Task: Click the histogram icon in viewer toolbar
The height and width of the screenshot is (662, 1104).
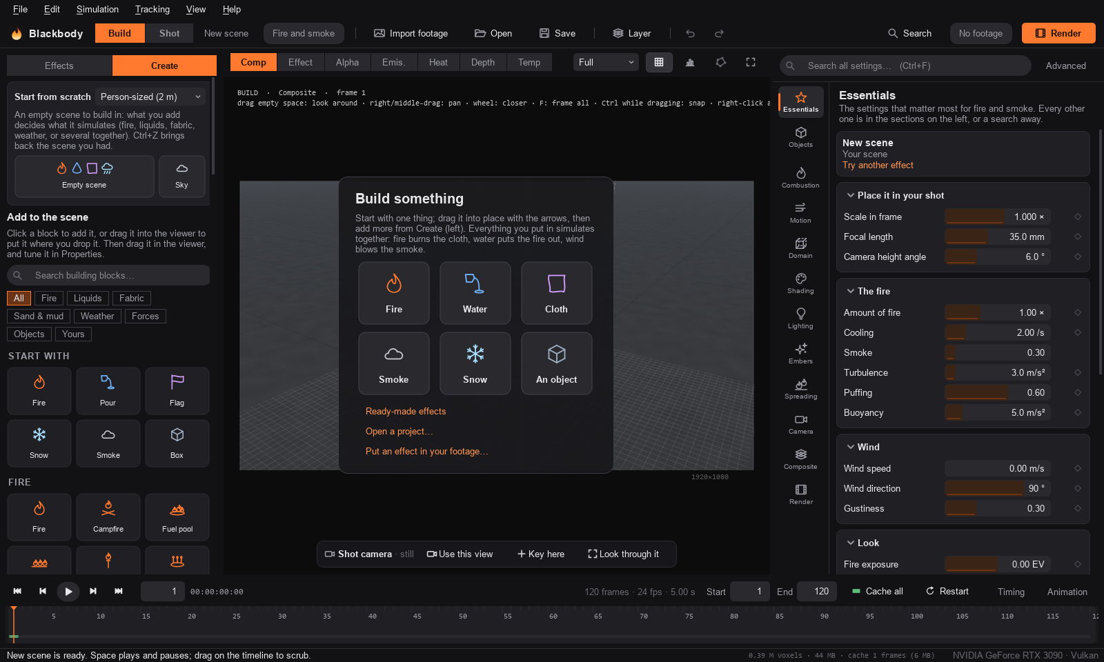Action: (x=690, y=62)
